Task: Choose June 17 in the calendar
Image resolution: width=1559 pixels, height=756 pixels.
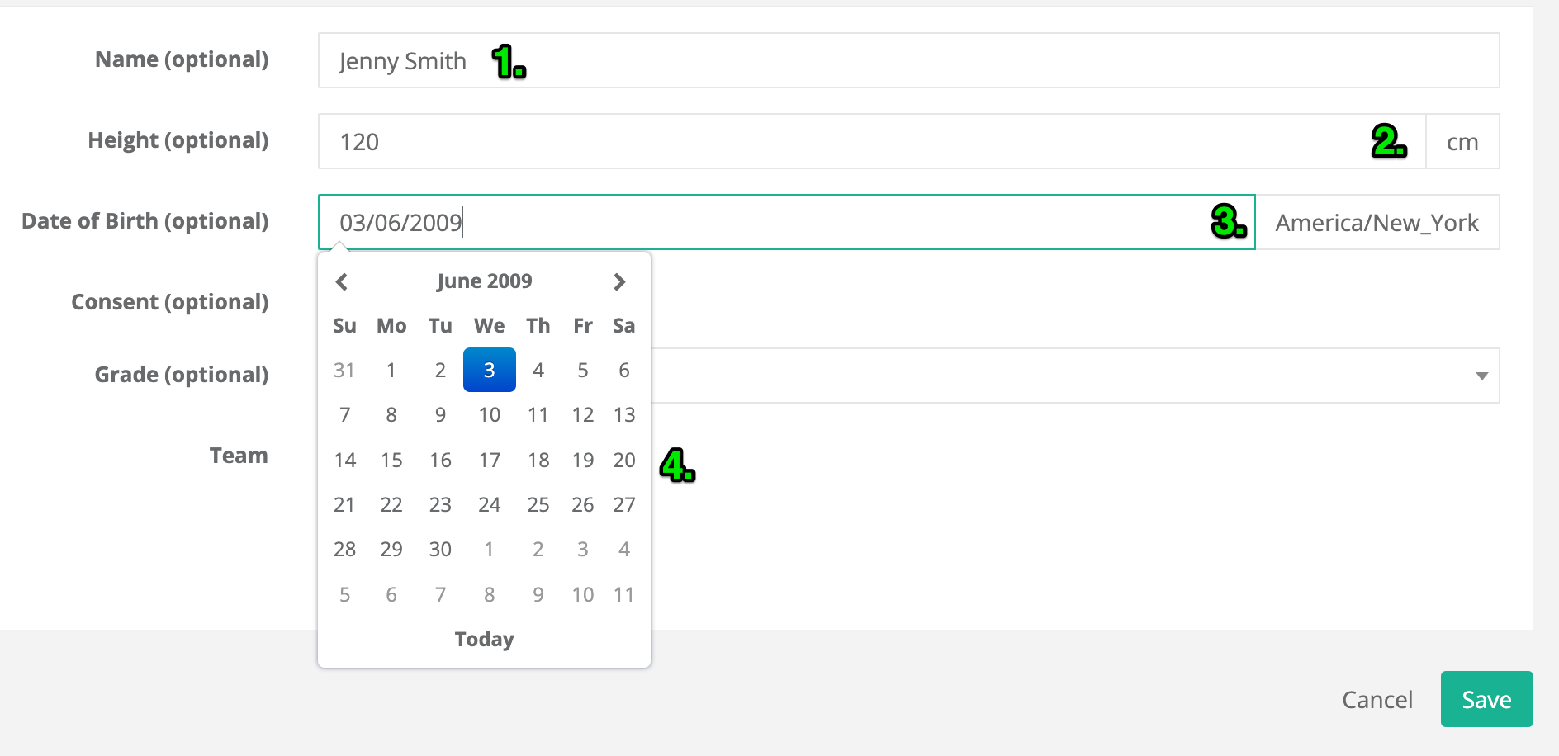Action: (490, 460)
